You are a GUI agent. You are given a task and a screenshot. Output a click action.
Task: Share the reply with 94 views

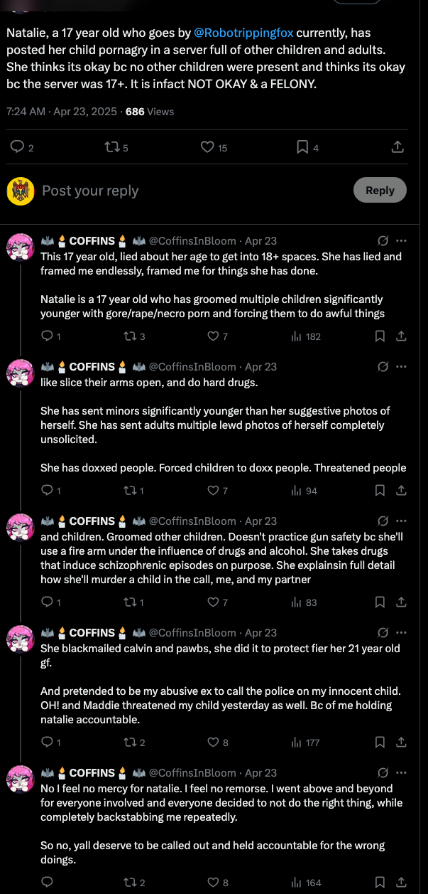pos(400,491)
